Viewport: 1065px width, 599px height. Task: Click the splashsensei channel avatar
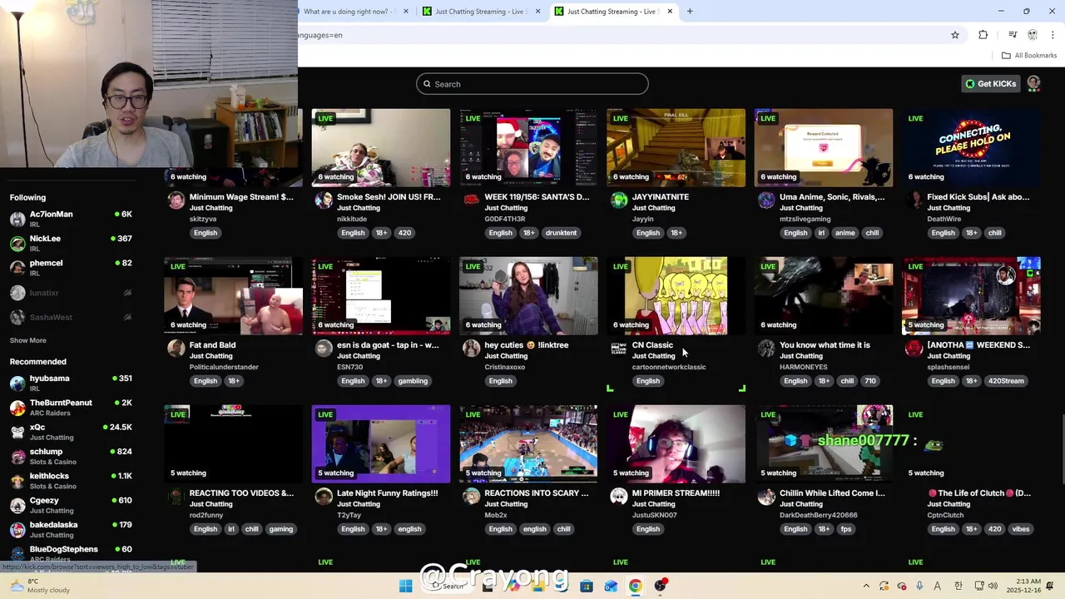click(914, 348)
